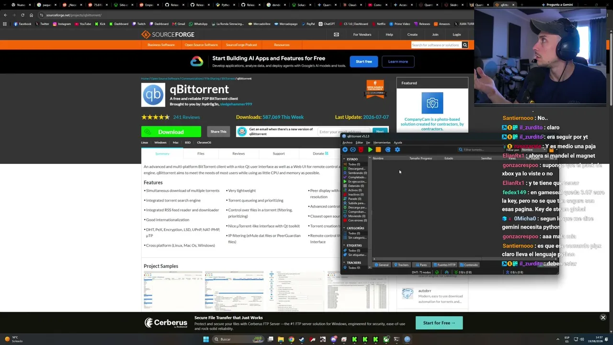Select 'Sembrando (0)' status filter
This screenshot has height=345, width=613.
coord(356,173)
